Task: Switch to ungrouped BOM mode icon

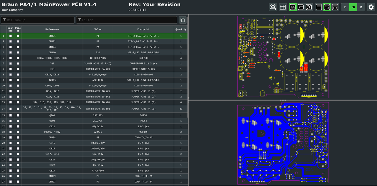Action: pyautogui.click(x=301, y=7)
